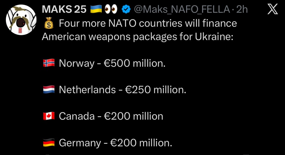The width and height of the screenshot is (285, 155).
Task: Click the MAKS 25 display name
Action: pos(64,9)
